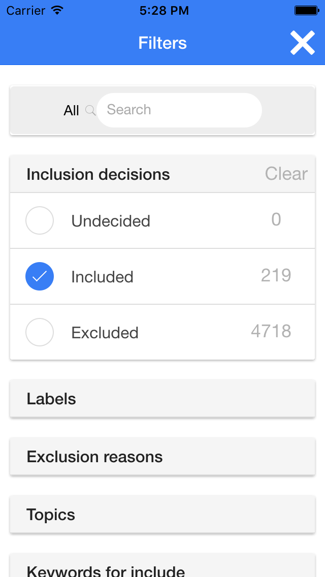This screenshot has width=325, height=577.
Task: Tap the Wi-Fi status icon
Action: [x=57, y=10]
